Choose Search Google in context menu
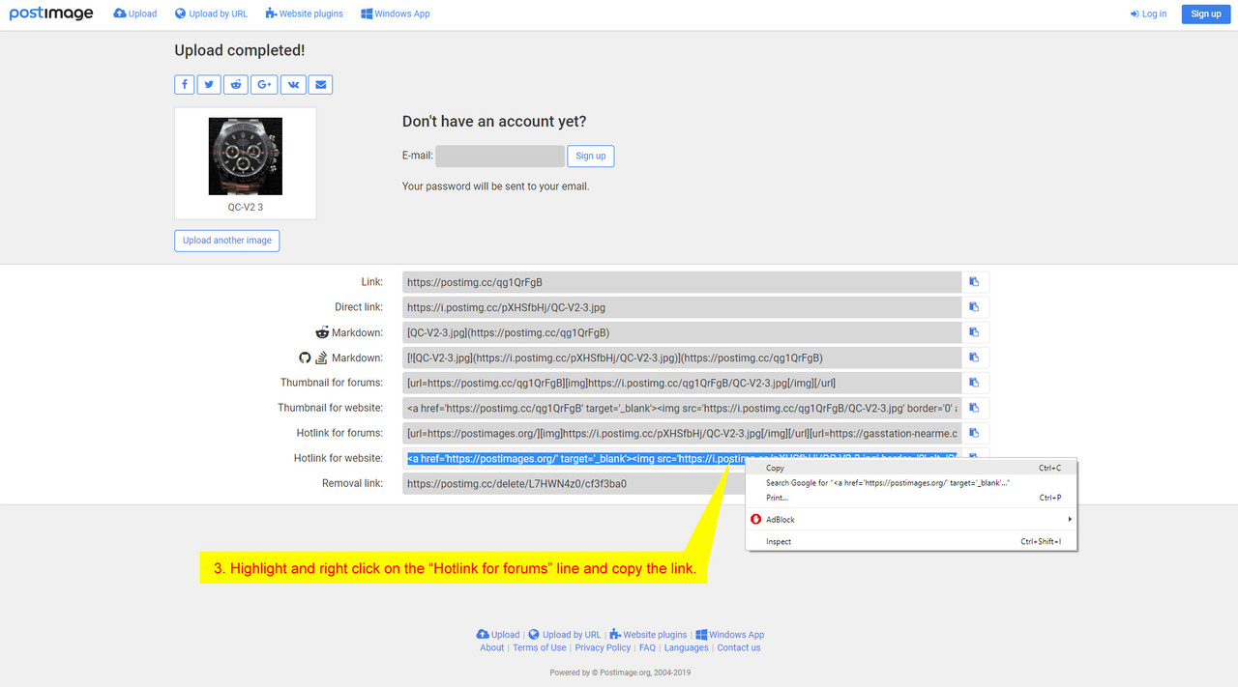Image resolution: width=1238 pixels, height=687 pixels. [x=911, y=482]
